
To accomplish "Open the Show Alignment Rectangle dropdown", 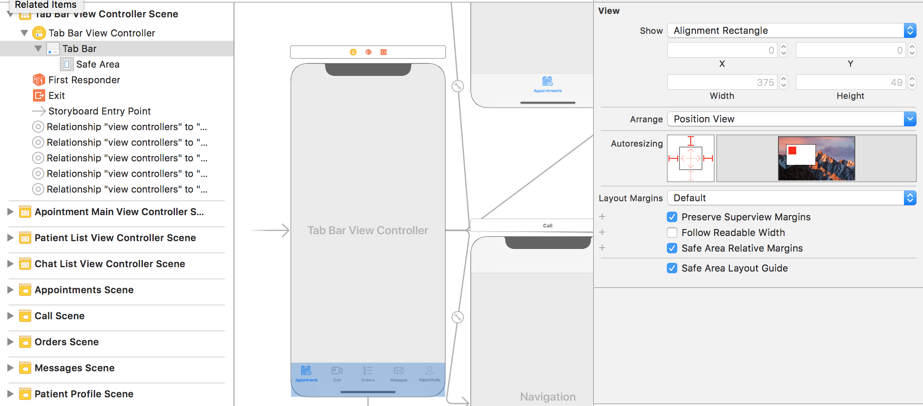I will pyautogui.click(x=791, y=30).
